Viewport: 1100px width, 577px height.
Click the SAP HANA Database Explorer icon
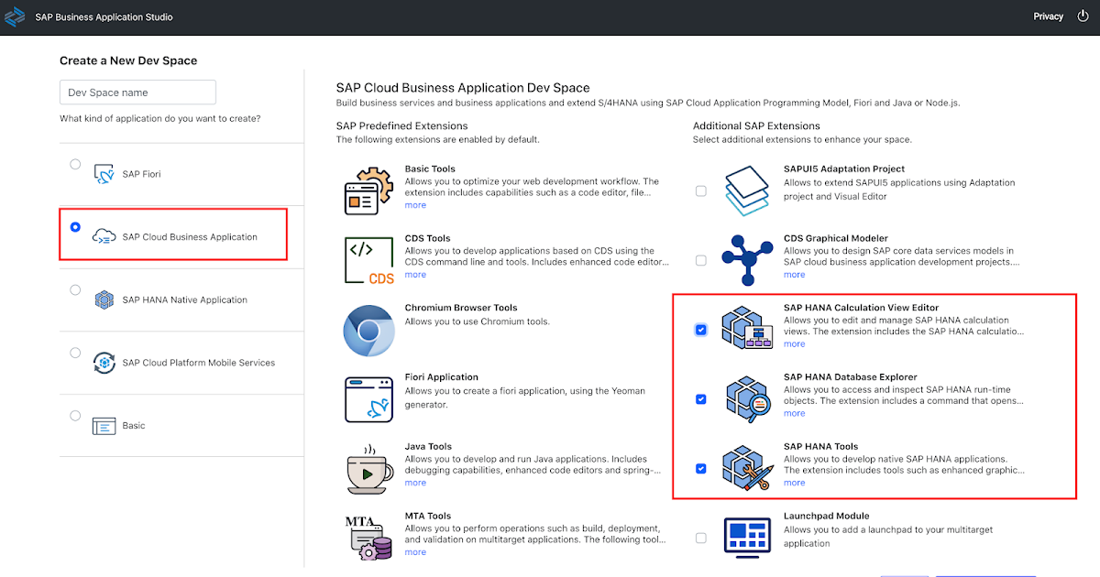pyautogui.click(x=747, y=397)
